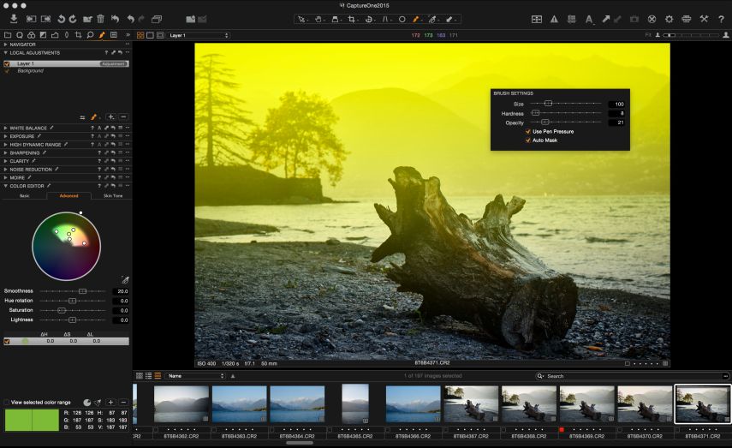Click the picked green color swatch

pyautogui.click(x=32, y=420)
